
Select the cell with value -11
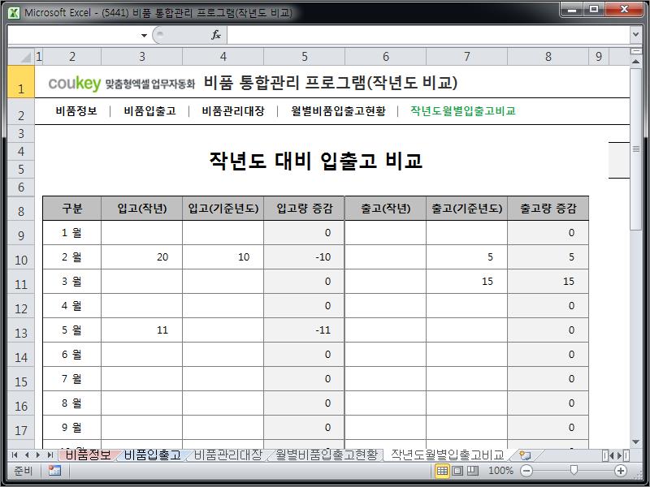point(304,330)
